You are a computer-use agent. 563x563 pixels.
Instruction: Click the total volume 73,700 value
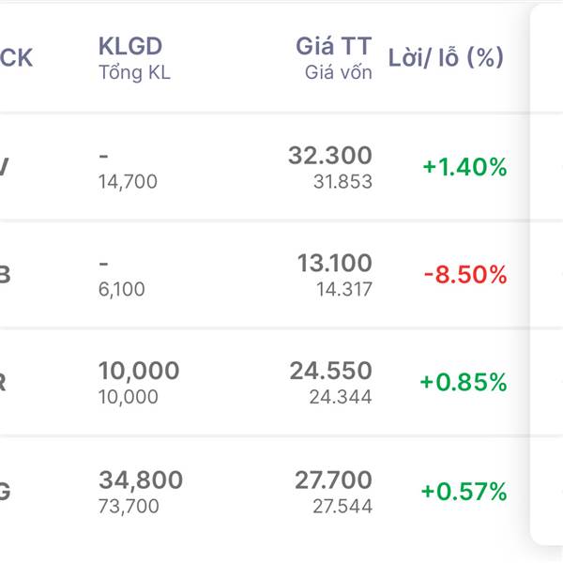point(129,507)
